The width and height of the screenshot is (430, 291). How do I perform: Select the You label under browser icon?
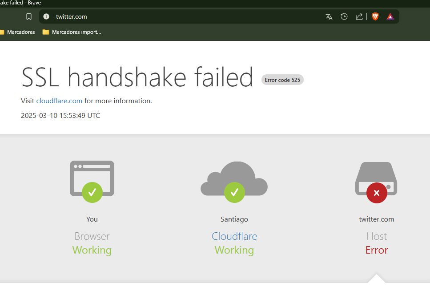[92, 219]
